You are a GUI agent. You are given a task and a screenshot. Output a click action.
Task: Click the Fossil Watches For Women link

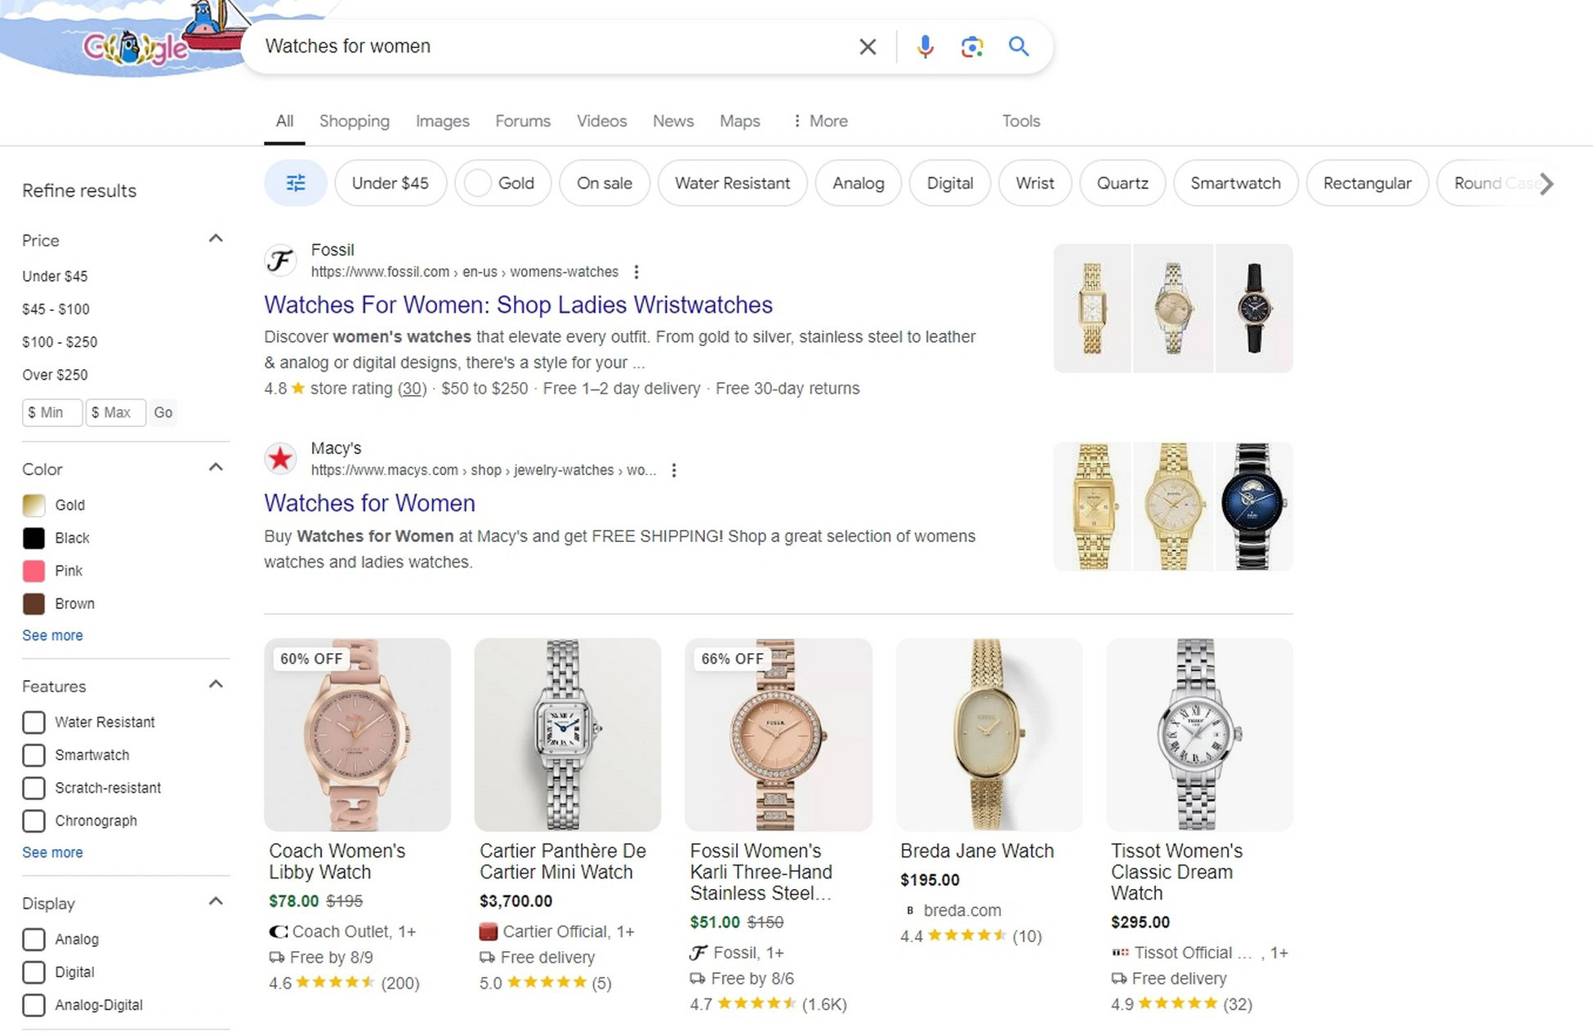(518, 304)
